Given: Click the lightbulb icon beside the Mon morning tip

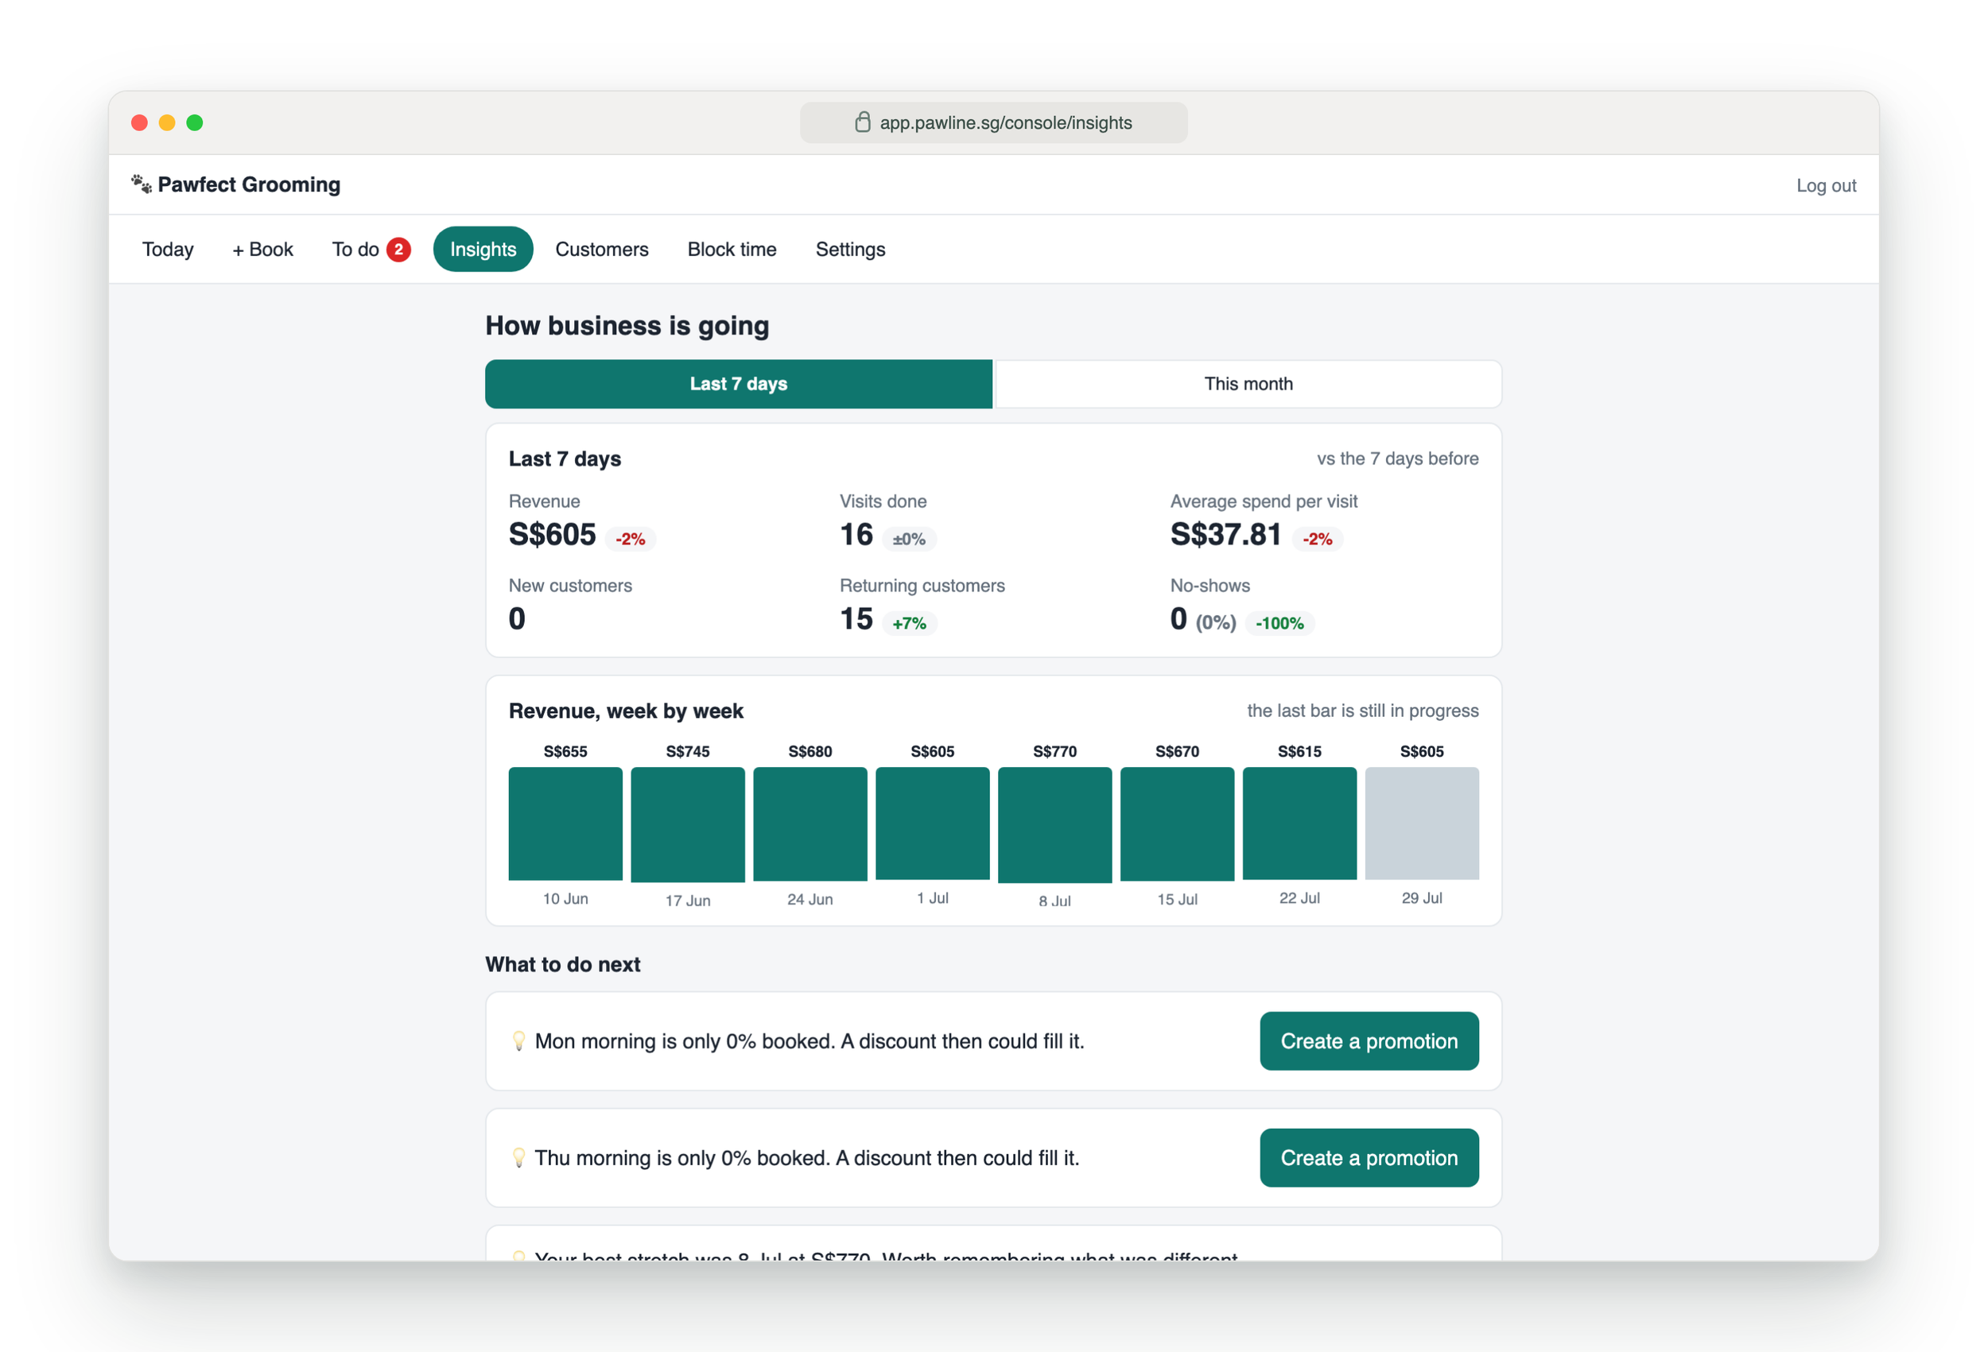Looking at the screenshot, I should tap(518, 1040).
